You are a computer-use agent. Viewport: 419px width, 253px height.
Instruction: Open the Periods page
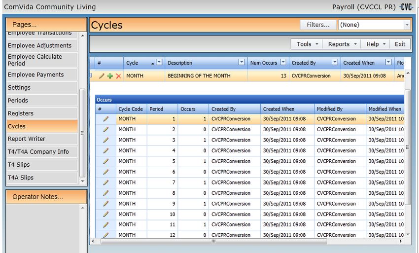tap(42, 100)
